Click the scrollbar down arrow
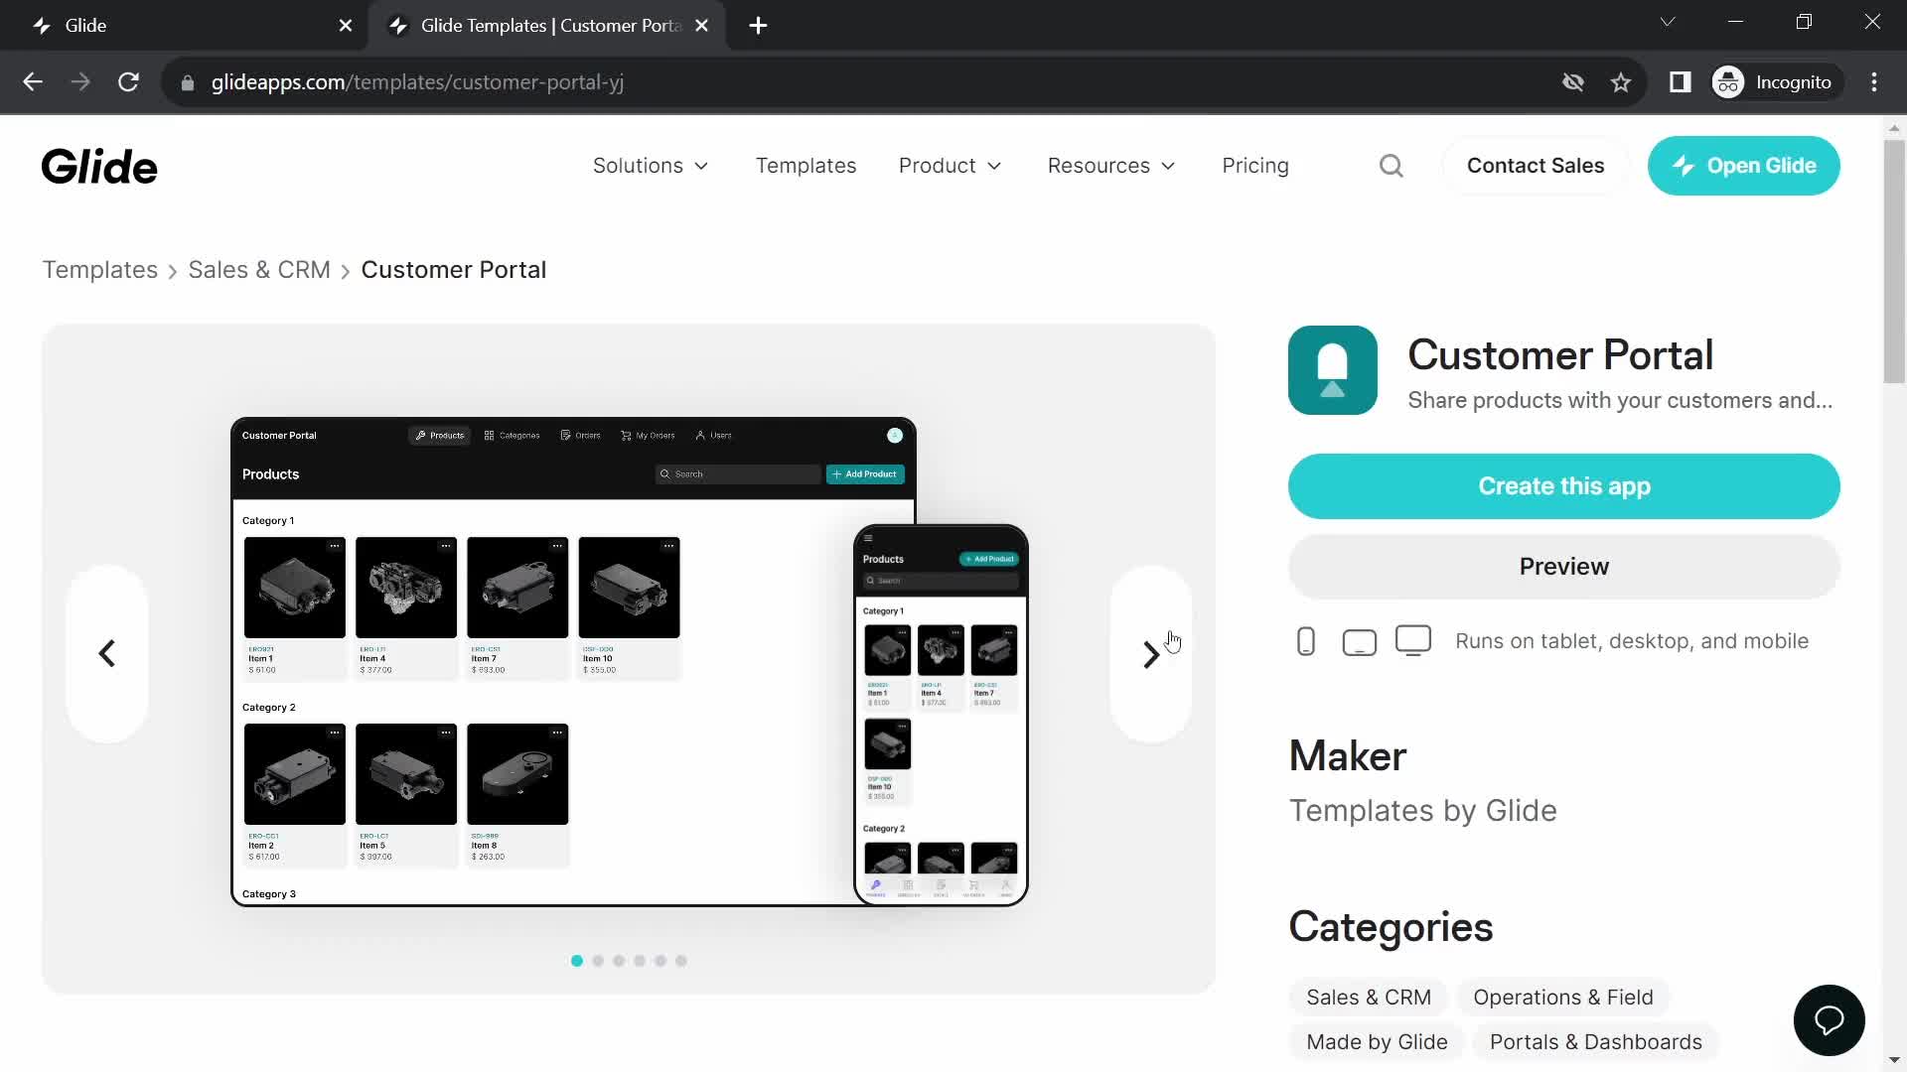The width and height of the screenshot is (1907, 1072). (x=1894, y=1060)
